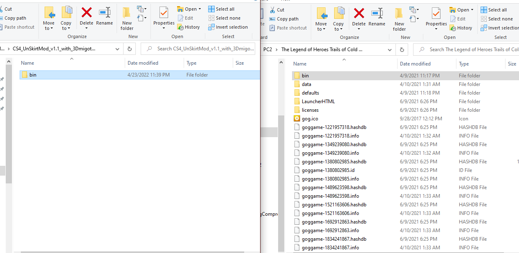Click Select none in the right window
Image resolution: width=519 pixels, height=253 pixels.
coord(497,19)
